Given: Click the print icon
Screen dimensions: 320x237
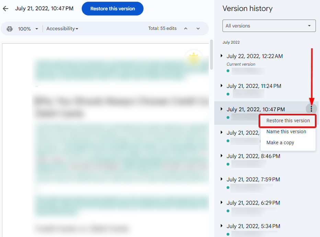Looking at the screenshot, I should (10, 29).
